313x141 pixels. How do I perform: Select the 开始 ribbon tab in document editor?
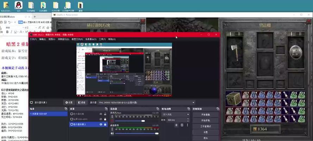click(x=20, y=22)
